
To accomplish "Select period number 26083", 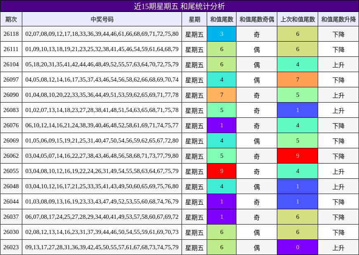I will [11, 110].
